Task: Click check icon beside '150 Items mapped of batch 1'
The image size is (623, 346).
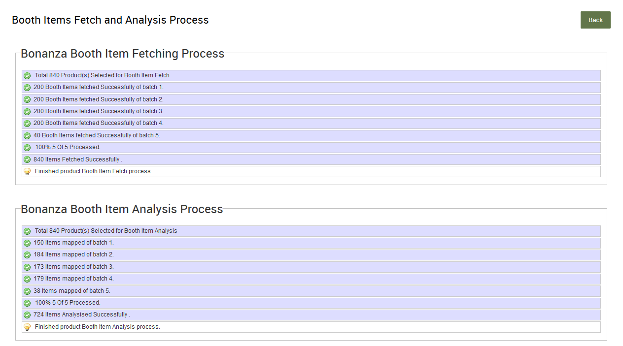Action: click(x=27, y=243)
